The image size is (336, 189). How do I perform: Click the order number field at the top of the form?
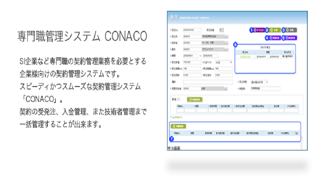pos(192,30)
